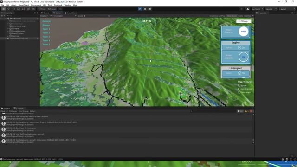This screenshot has width=297, height=167.
Task: Step one frame forward
Action: [x=150, y=9]
